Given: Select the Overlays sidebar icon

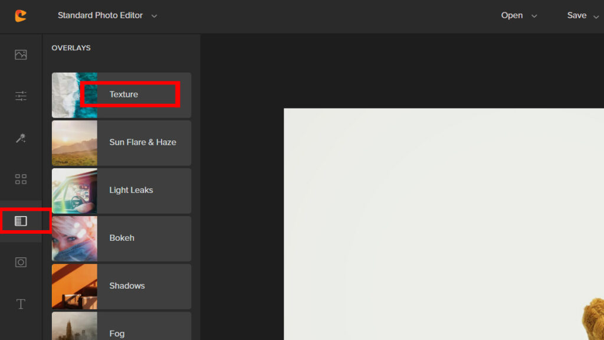Looking at the screenshot, I should [x=21, y=221].
